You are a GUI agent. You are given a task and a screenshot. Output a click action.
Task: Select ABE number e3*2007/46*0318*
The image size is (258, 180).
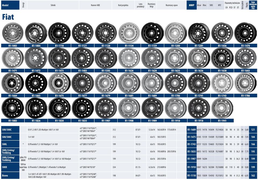pyautogui.click(x=88, y=167)
